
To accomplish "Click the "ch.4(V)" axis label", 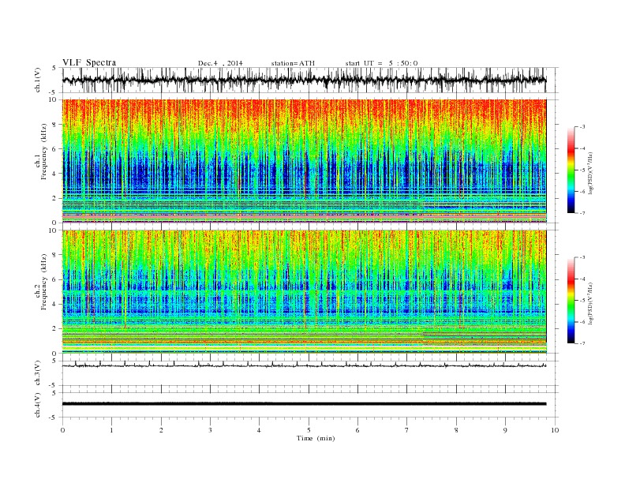I will (x=38, y=405).
